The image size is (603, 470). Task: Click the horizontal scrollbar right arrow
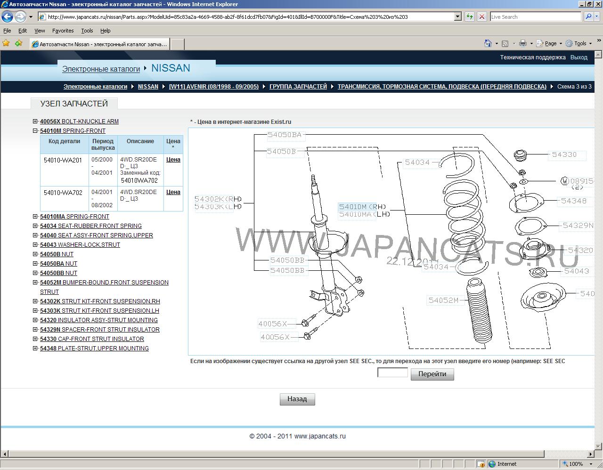pyautogui.click(x=591, y=454)
